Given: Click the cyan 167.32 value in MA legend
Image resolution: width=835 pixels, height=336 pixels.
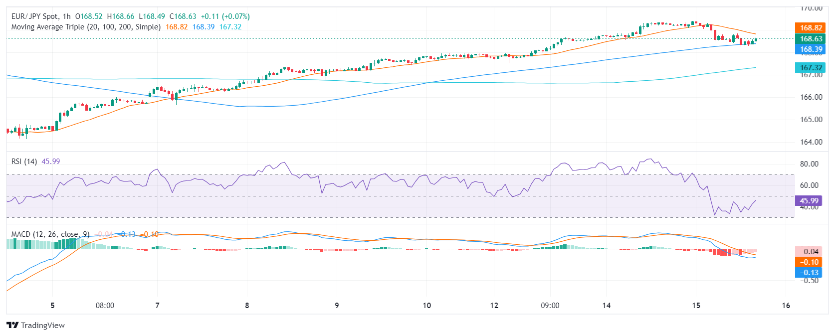Looking at the screenshot, I should click(x=230, y=27).
